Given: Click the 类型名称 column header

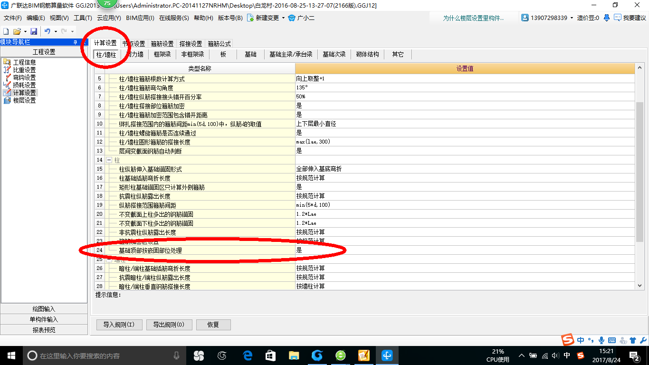Looking at the screenshot, I should pyautogui.click(x=200, y=69).
